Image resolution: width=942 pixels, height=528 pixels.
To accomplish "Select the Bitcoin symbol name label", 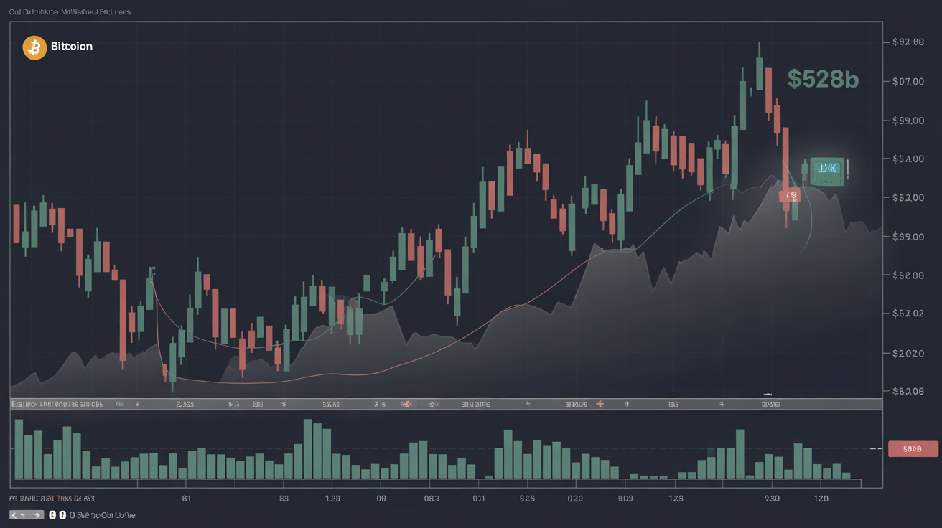I will pos(72,47).
